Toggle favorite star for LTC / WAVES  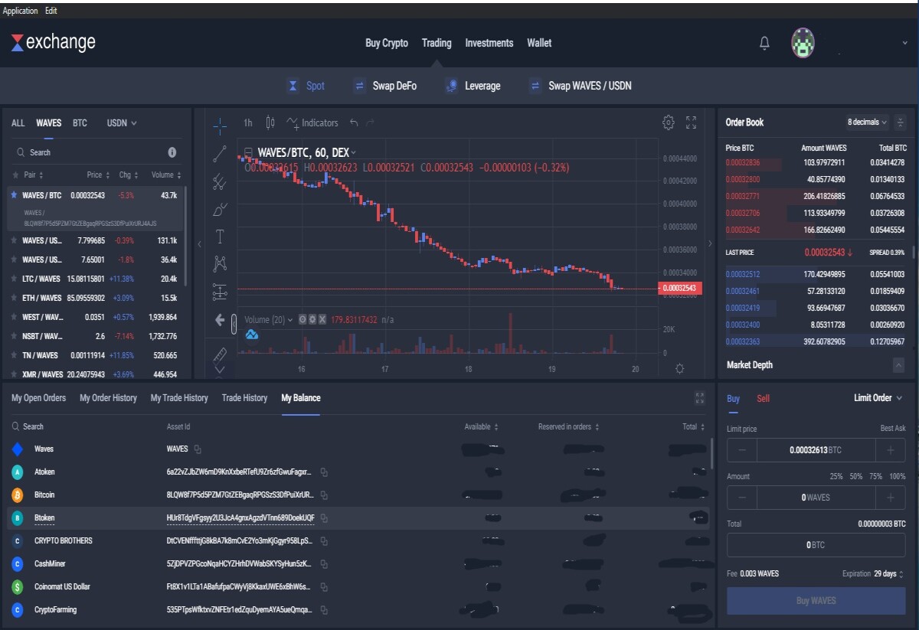15,279
